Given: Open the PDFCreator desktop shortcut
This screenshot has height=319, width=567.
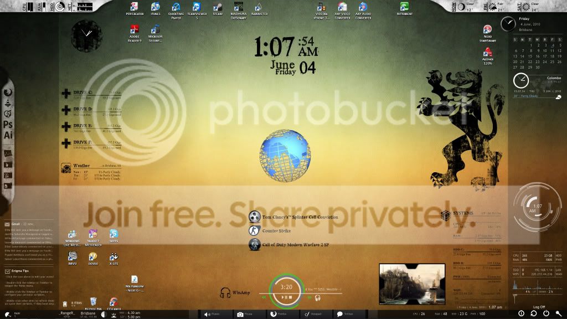Looking at the screenshot, I should [x=135, y=9].
